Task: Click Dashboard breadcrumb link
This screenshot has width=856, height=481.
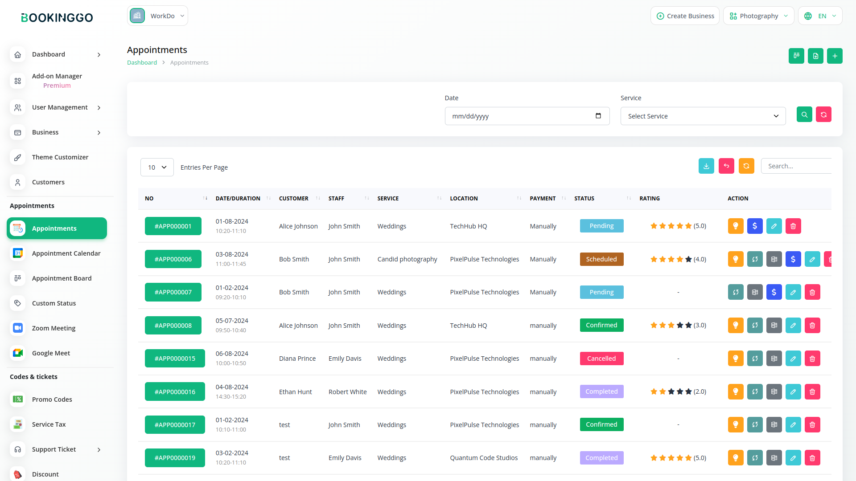Action: 142,63
